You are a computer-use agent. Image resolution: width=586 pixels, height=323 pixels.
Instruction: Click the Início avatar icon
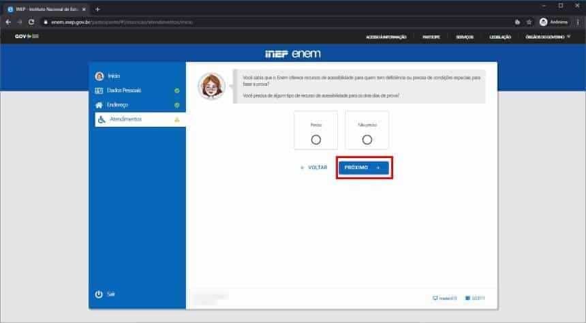coord(99,76)
